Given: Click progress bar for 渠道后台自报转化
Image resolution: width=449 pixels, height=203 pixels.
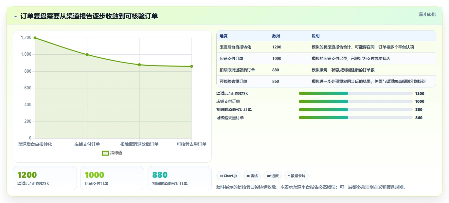Looking at the screenshot, I should 355,94.
